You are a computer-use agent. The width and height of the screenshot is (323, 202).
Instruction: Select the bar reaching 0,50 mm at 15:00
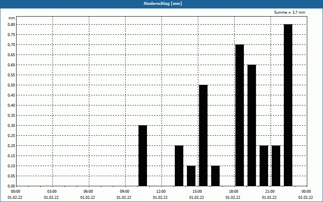(x=203, y=135)
